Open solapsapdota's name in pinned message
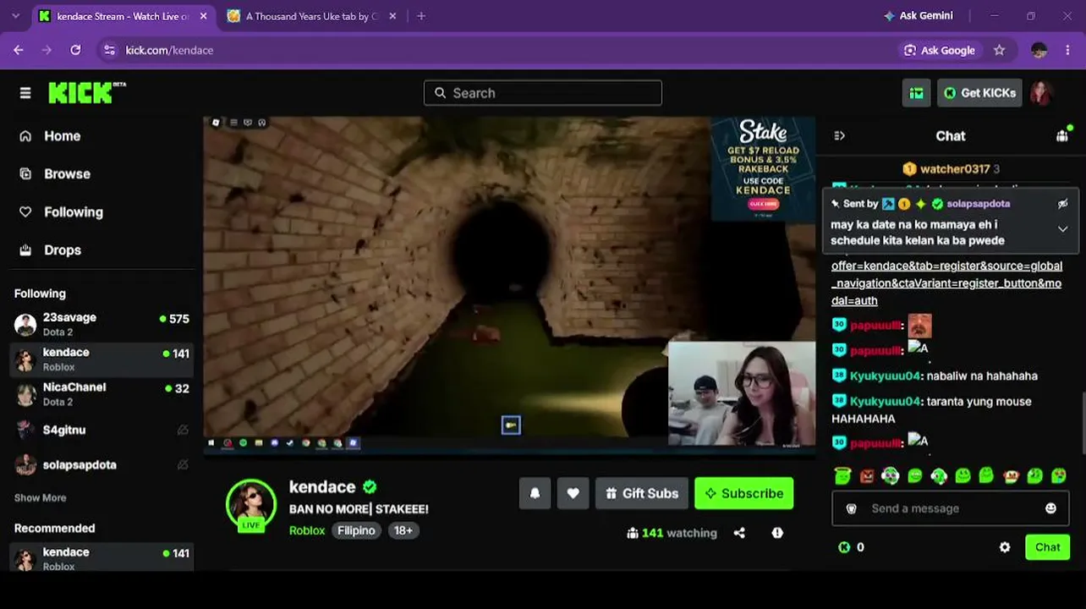This screenshot has width=1086, height=609. 979,204
